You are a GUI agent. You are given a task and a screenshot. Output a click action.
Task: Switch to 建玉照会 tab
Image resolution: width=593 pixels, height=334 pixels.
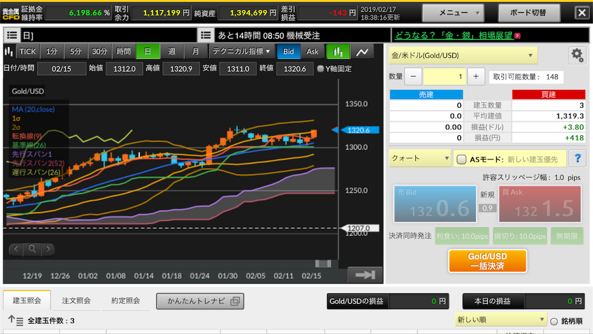pyautogui.click(x=27, y=301)
